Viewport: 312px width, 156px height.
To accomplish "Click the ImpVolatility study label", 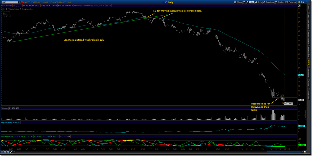I will click(7, 123).
